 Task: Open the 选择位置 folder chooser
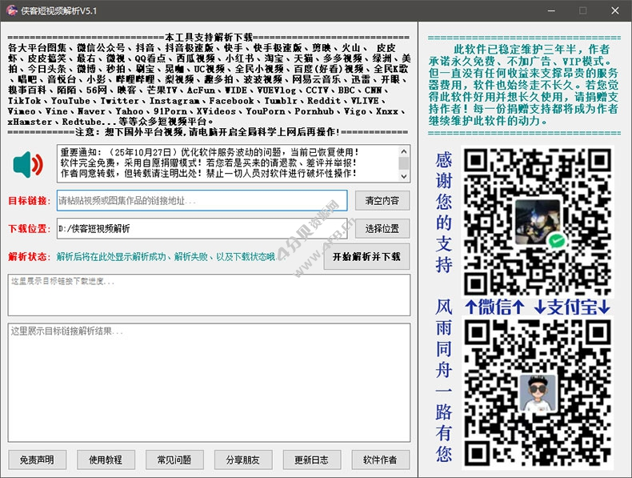[x=382, y=229]
